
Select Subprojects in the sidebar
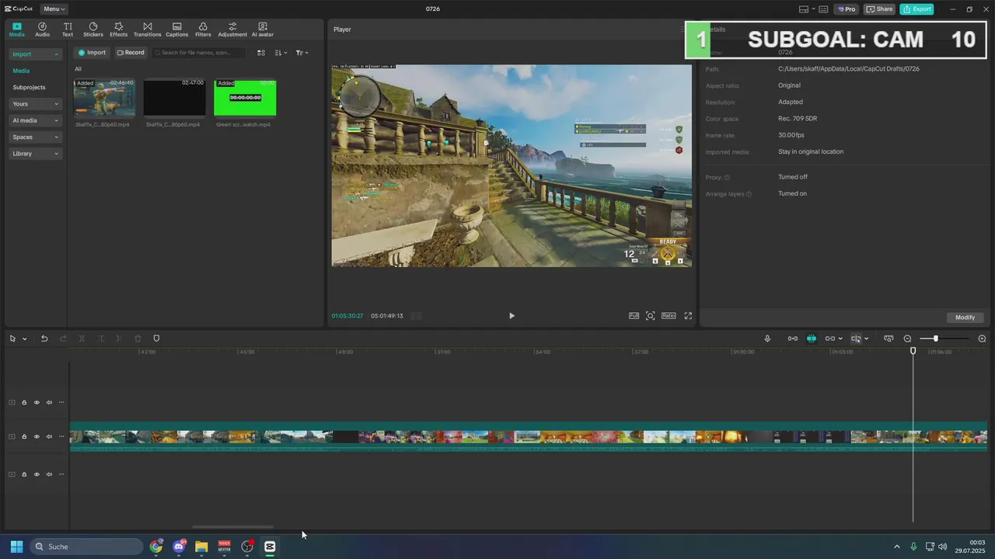pyautogui.click(x=29, y=87)
